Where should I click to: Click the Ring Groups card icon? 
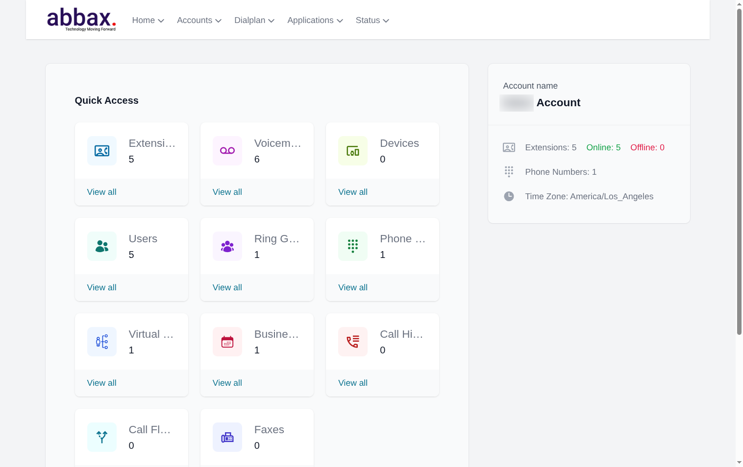point(227,246)
